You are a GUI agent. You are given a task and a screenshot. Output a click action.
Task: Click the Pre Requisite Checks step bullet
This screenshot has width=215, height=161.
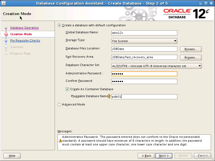[x=6, y=41]
